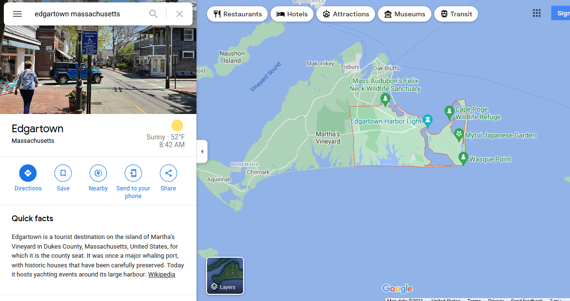Show Transit options chip

click(x=456, y=14)
